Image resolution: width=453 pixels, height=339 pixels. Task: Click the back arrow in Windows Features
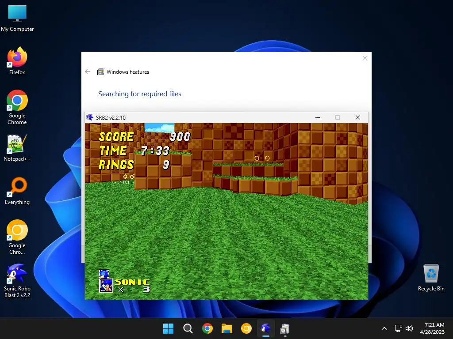(88, 72)
